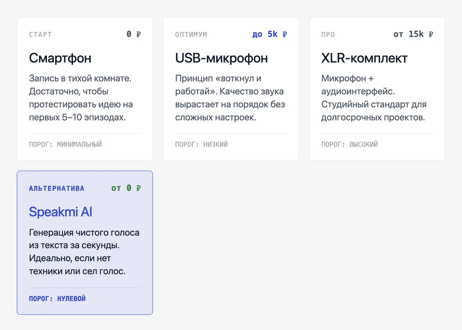Click the «до 5k ₽» price

click(270, 34)
